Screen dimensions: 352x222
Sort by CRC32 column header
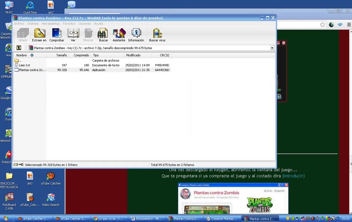(x=162, y=55)
